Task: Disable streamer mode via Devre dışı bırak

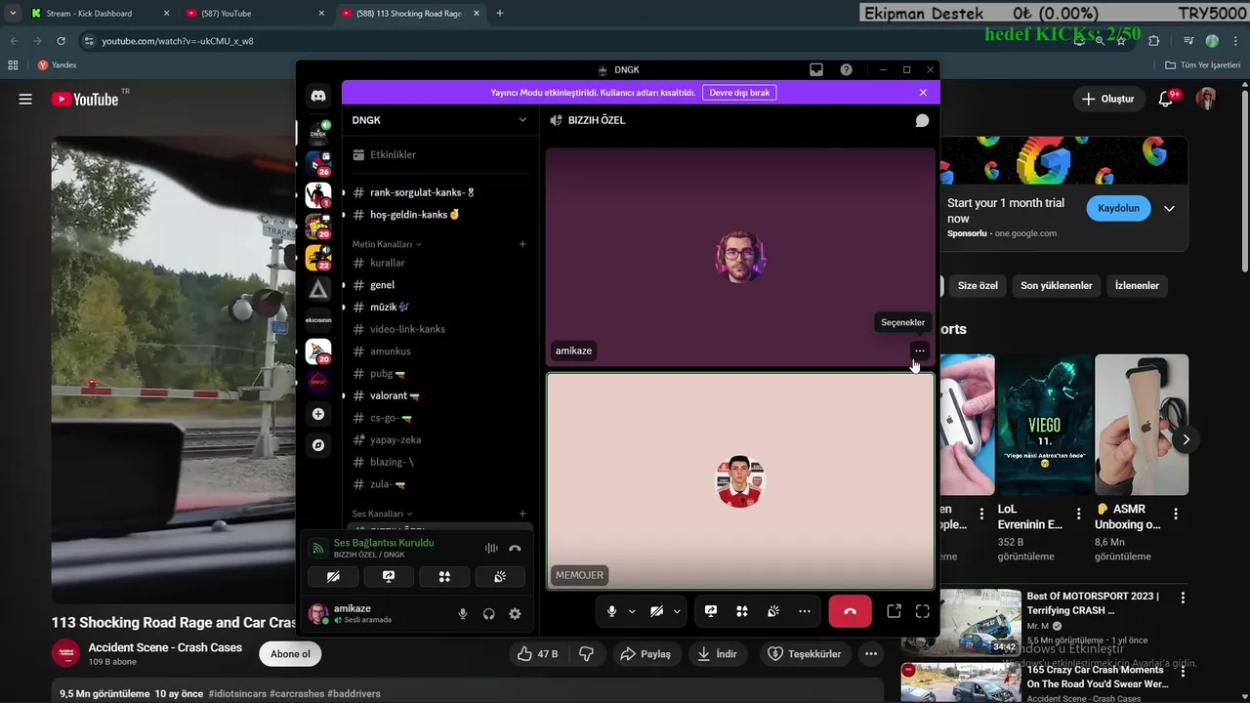Action: [x=739, y=93]
